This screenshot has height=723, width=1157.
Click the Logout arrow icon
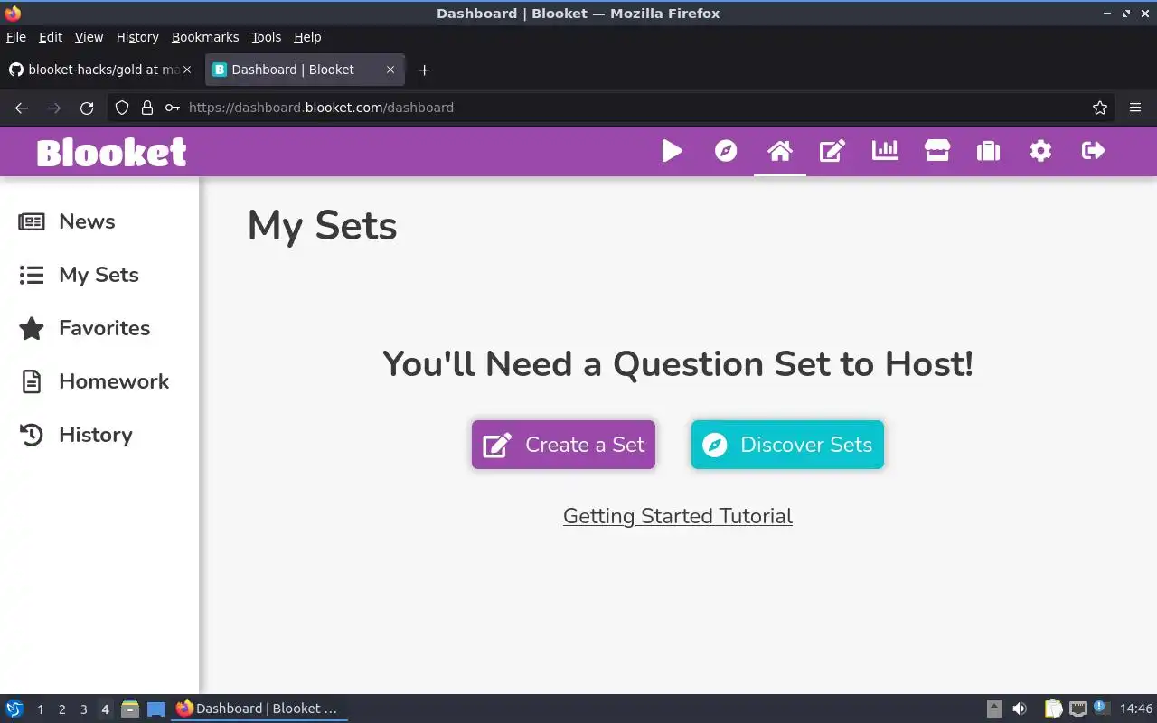coord(1094,151)
